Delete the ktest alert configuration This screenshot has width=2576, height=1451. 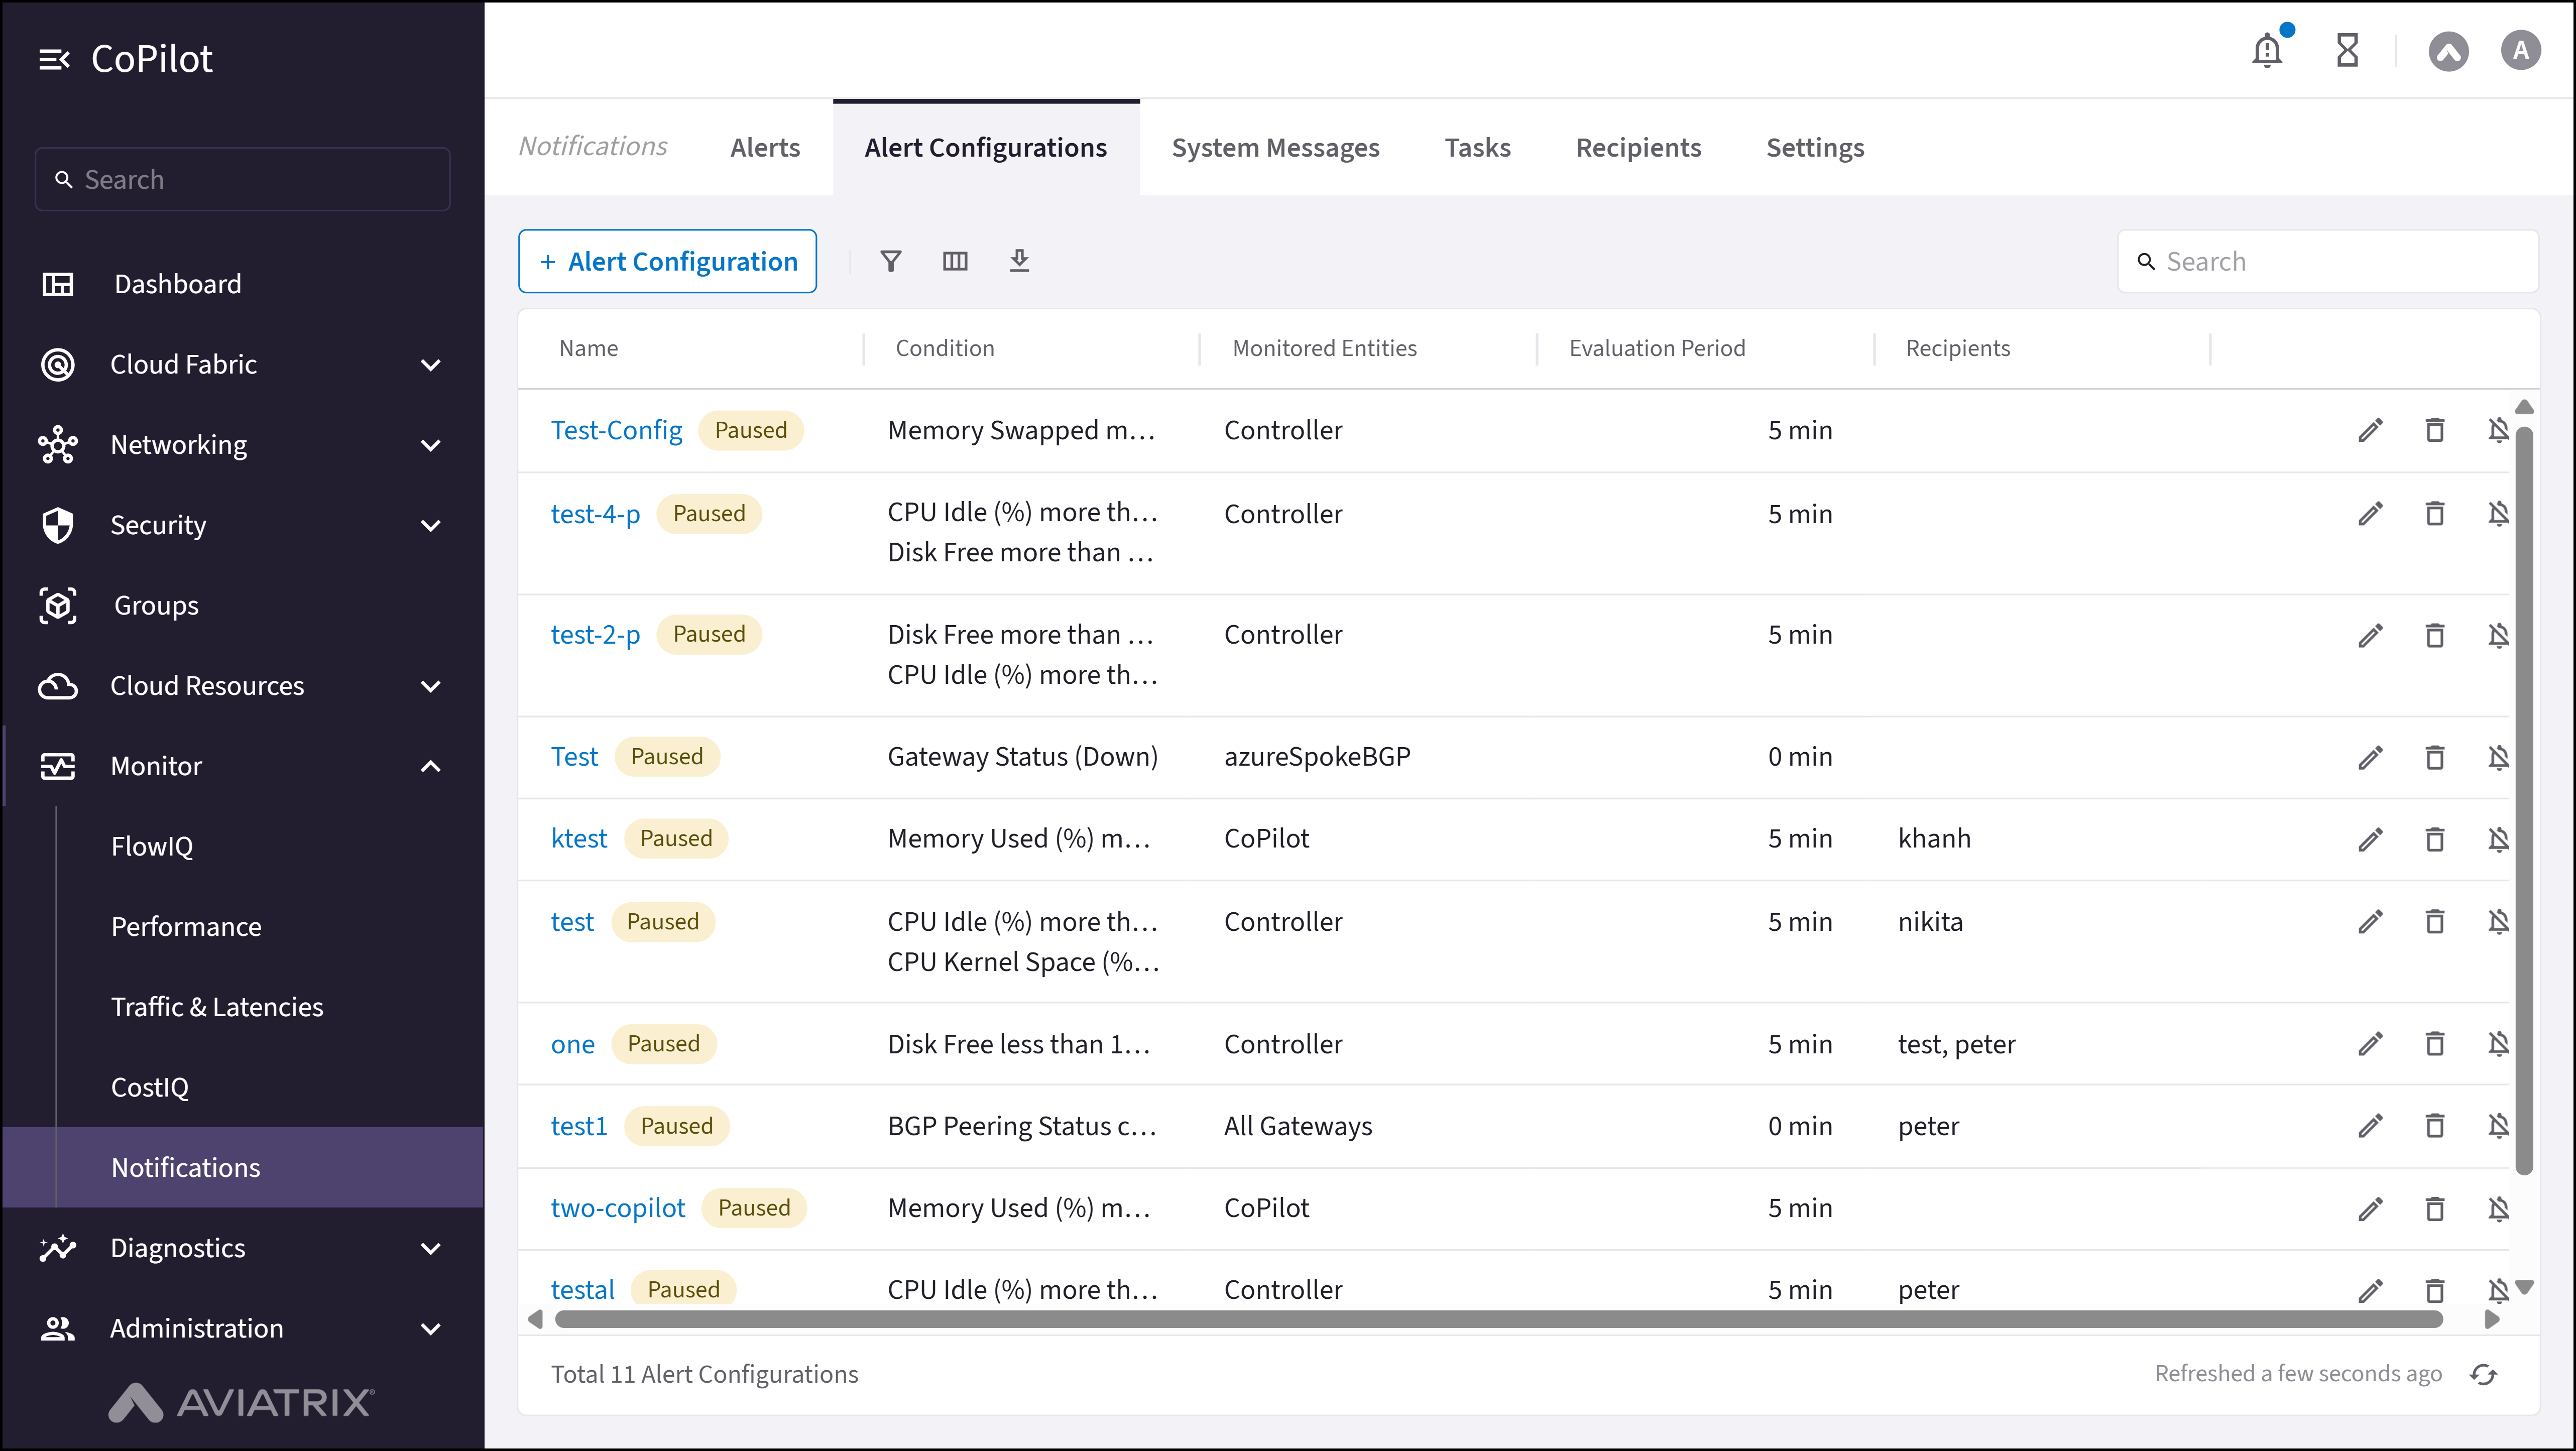[x=2435, y=838]
